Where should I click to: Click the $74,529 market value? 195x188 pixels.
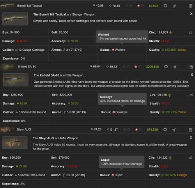152,129
